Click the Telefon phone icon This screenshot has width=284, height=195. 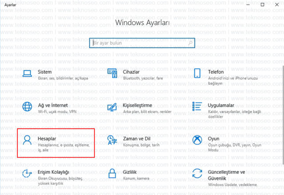tap(197, 73)
